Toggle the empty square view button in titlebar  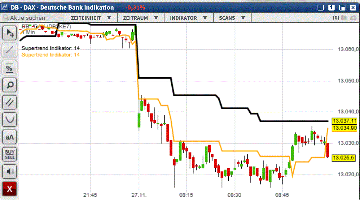pos(321,7)
